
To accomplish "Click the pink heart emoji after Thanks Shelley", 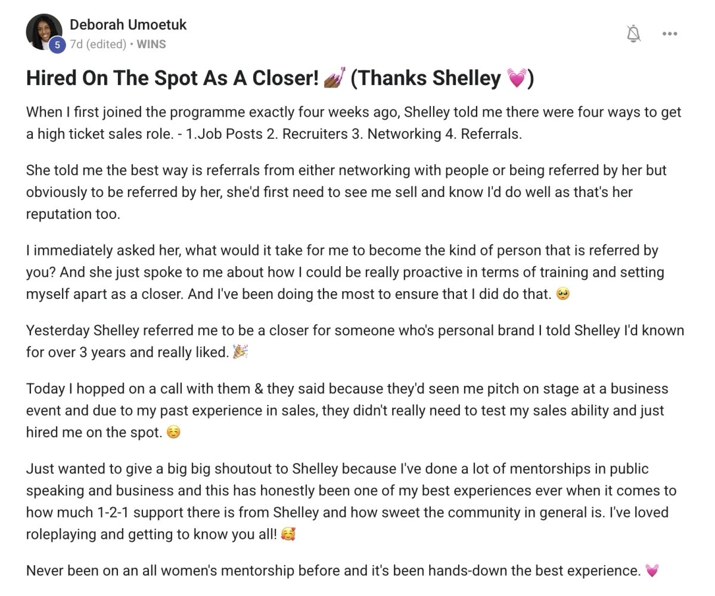I will click(x=516, y=78).
